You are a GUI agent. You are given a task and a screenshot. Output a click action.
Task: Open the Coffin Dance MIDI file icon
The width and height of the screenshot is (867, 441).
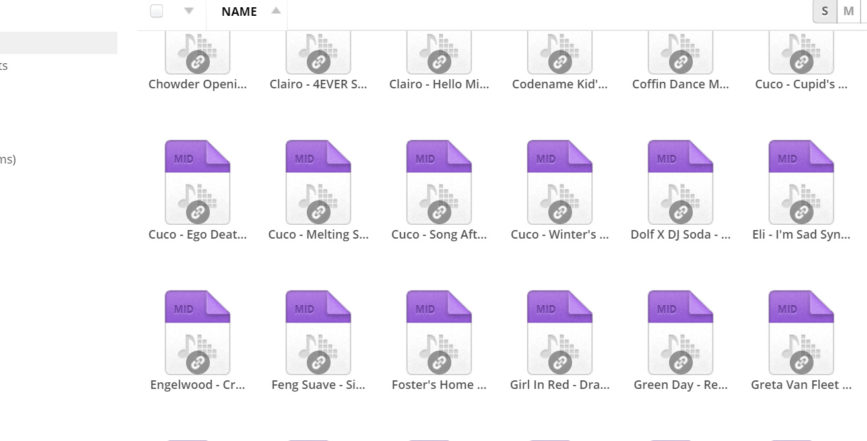(x=680, y=53)
